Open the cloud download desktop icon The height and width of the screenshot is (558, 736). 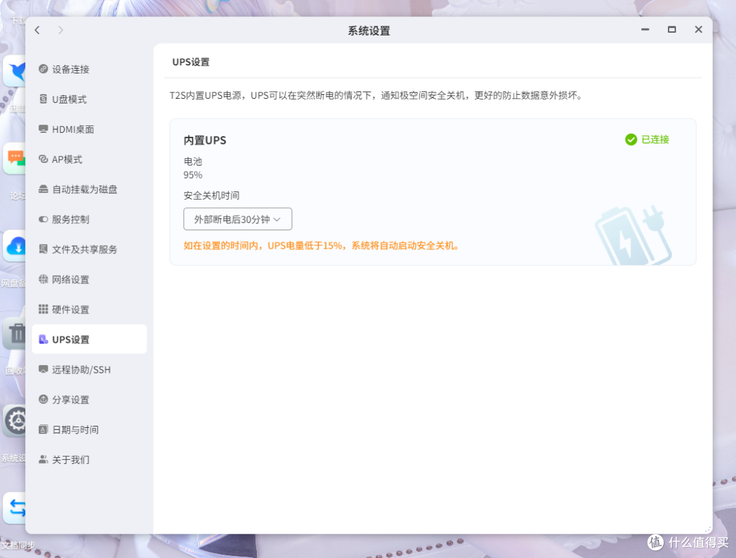point(16,246)
